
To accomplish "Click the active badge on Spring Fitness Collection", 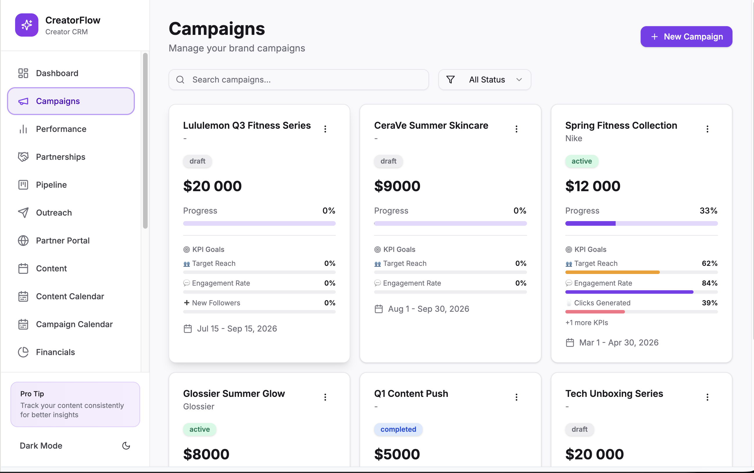I will coord(582,161).
